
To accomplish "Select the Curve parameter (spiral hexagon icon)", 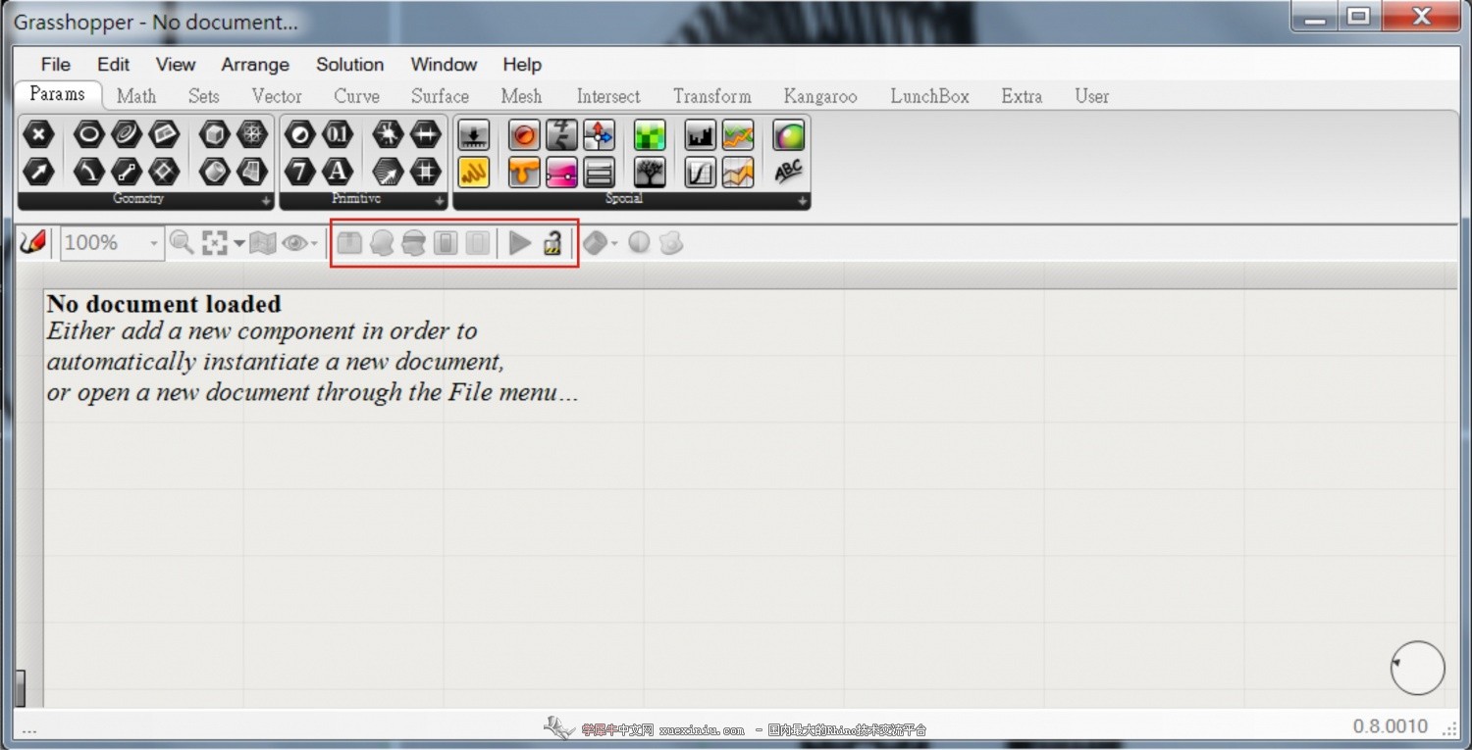I will point(127,134).
